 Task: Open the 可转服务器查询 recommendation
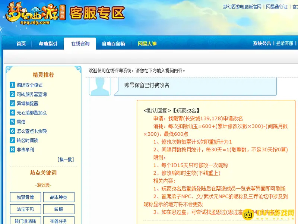(32, 94)
